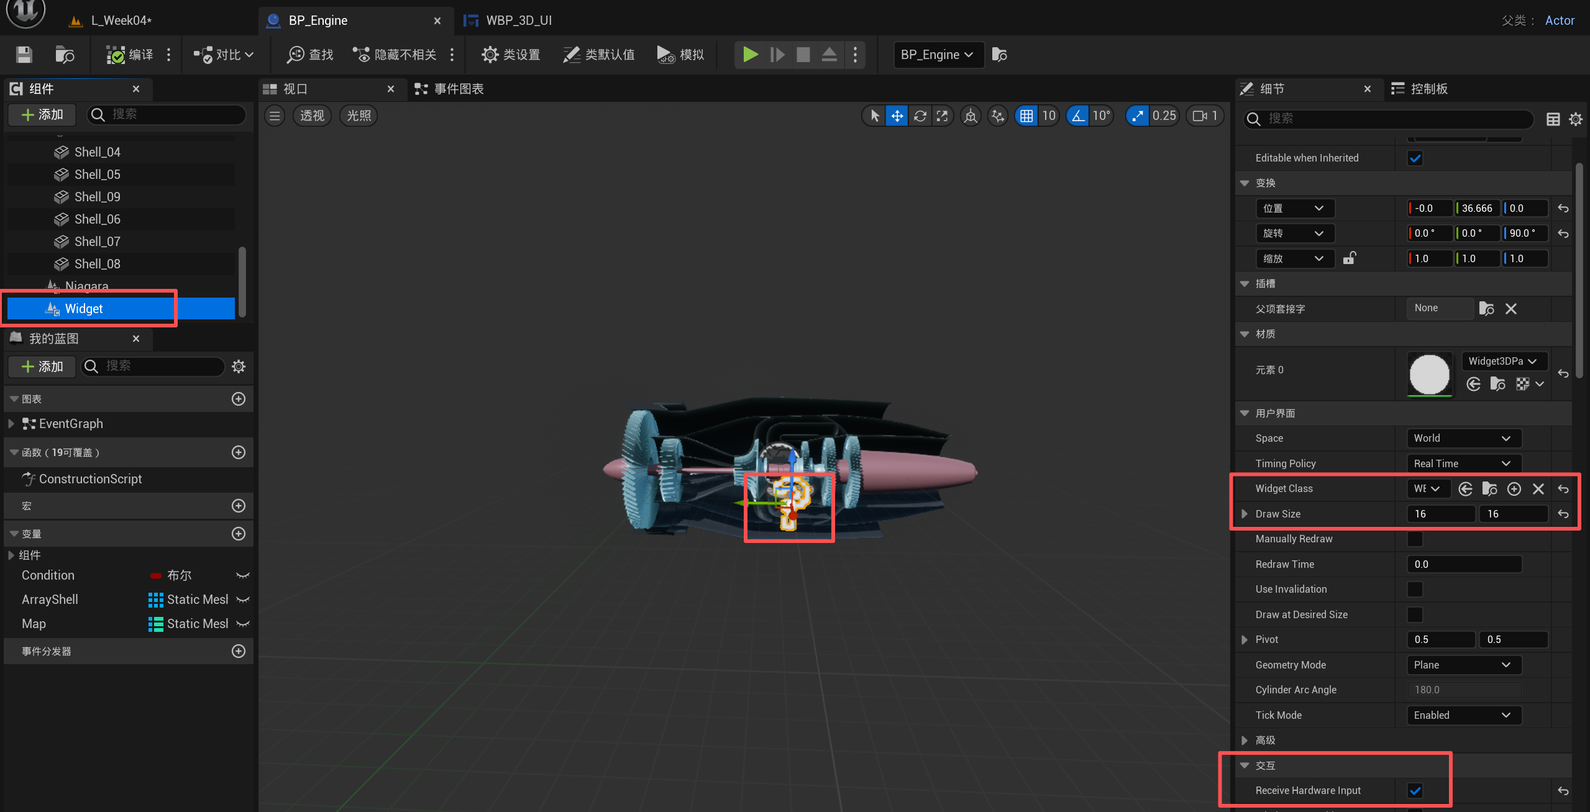Click 添加 button in components panel

(42, 114)
